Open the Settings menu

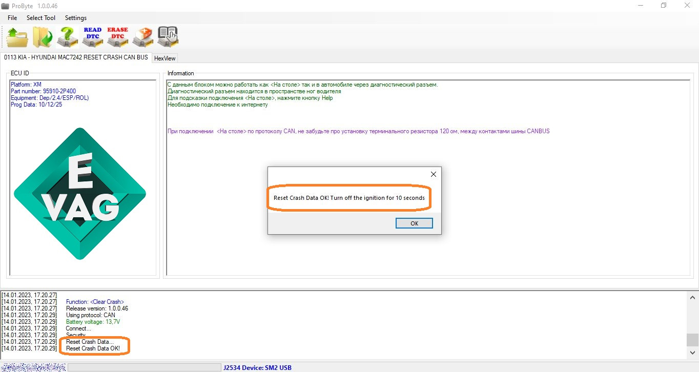pyautogui.click(x=76, y=18)
